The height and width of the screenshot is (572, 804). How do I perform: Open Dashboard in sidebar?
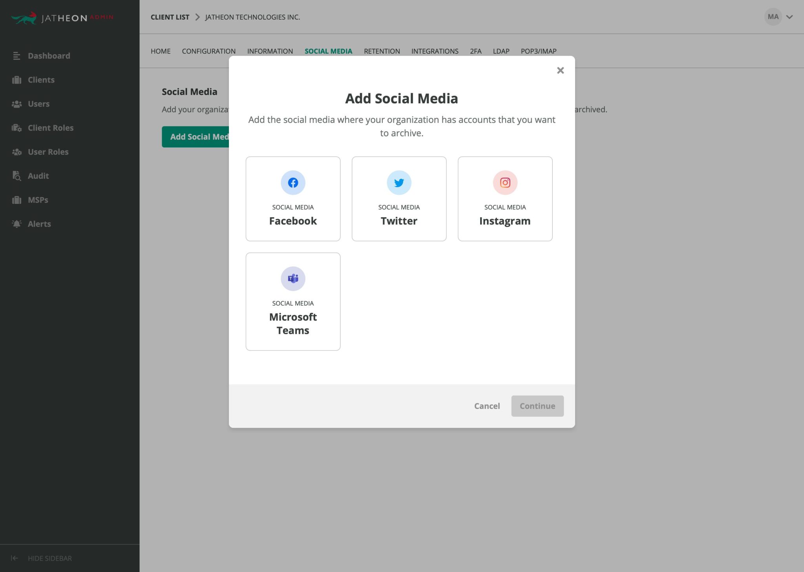tap(49, 56)
